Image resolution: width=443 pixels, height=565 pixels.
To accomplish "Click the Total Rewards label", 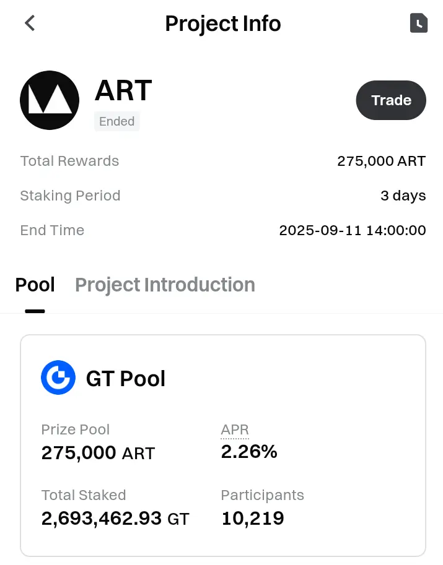I will pos(69,161).
